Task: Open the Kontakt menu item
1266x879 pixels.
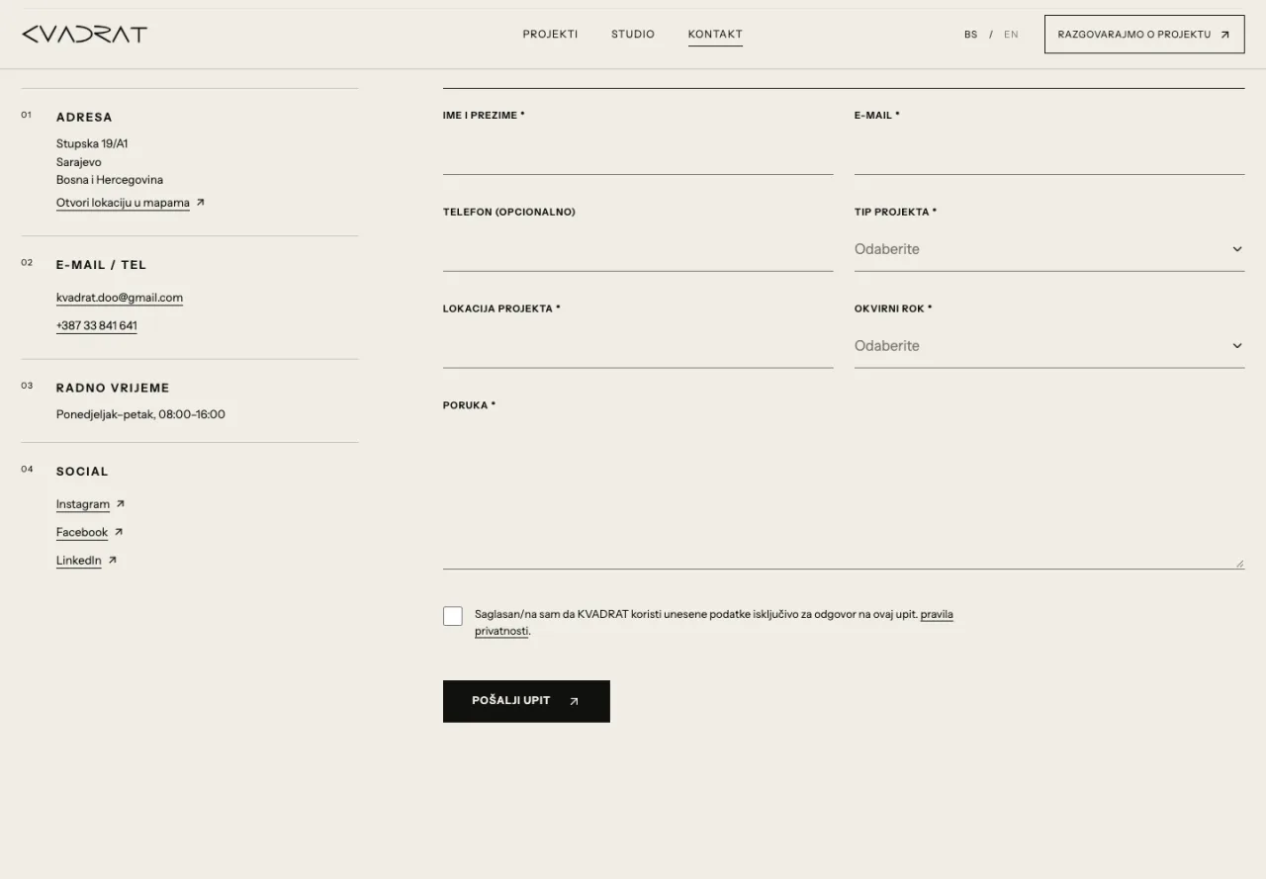Action: pos(715,34)
